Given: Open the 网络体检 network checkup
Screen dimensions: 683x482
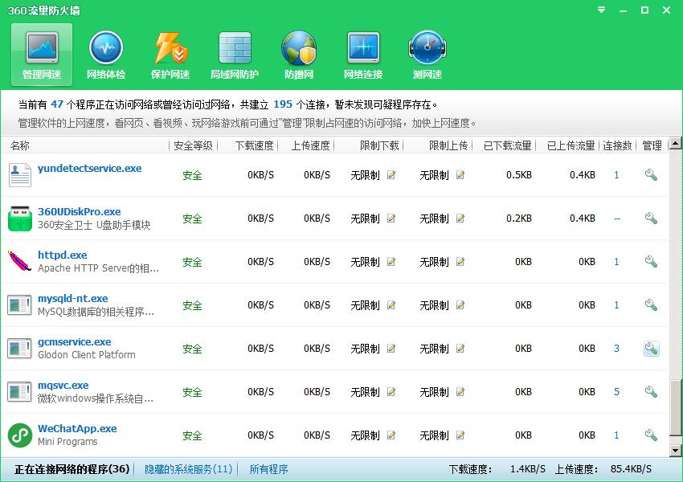Looking at the screenshot, I should [106, 55].
